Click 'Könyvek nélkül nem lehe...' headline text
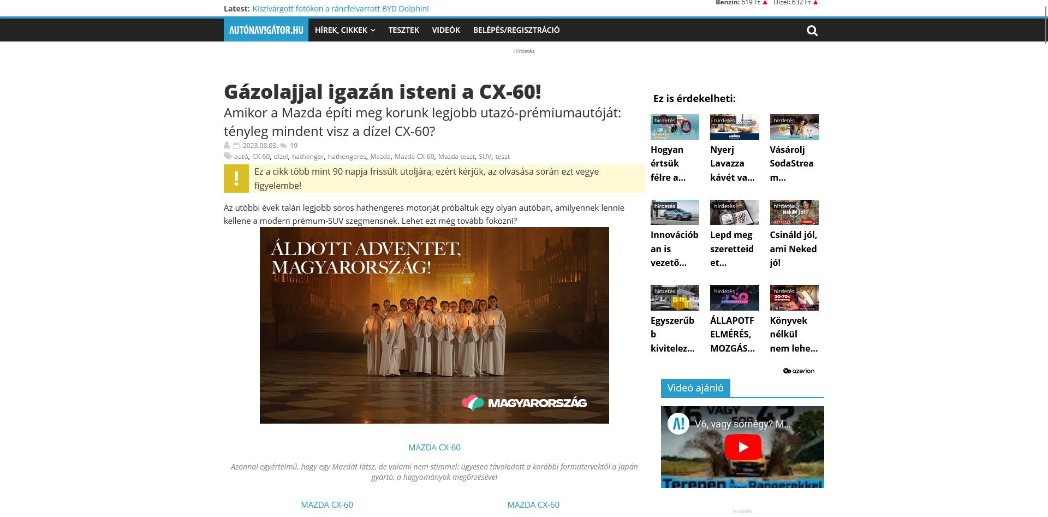 point(794,334)
